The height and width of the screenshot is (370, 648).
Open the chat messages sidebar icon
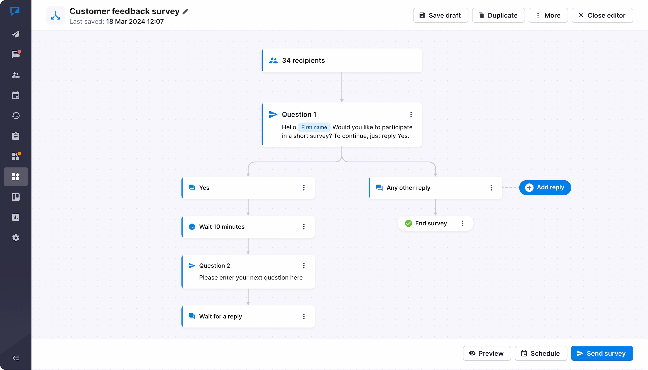(15, 54)
